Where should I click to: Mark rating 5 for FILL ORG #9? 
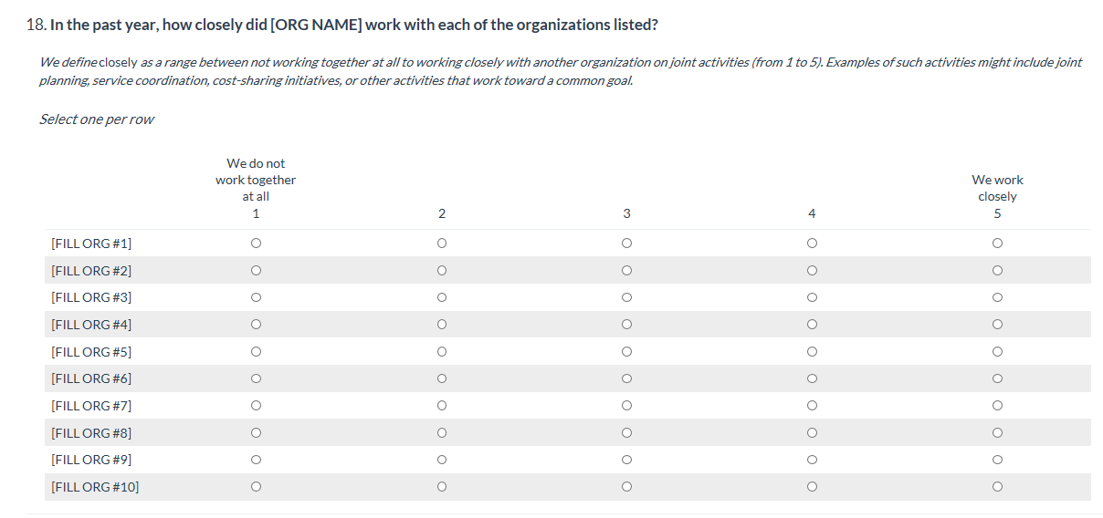point(997,460)
